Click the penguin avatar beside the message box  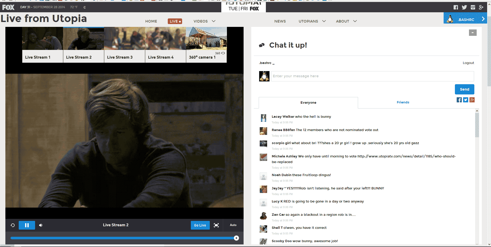point(264,76)
